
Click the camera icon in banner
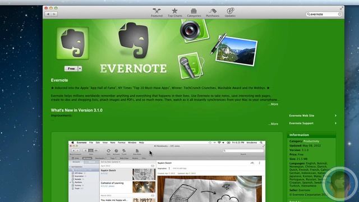pos(194,30)
